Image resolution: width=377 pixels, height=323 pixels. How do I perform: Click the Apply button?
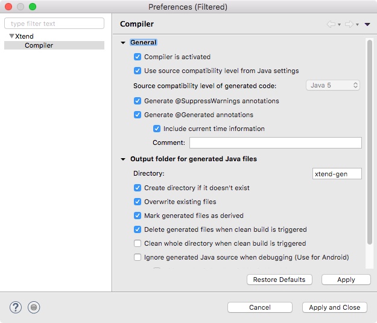coord(346,280)
